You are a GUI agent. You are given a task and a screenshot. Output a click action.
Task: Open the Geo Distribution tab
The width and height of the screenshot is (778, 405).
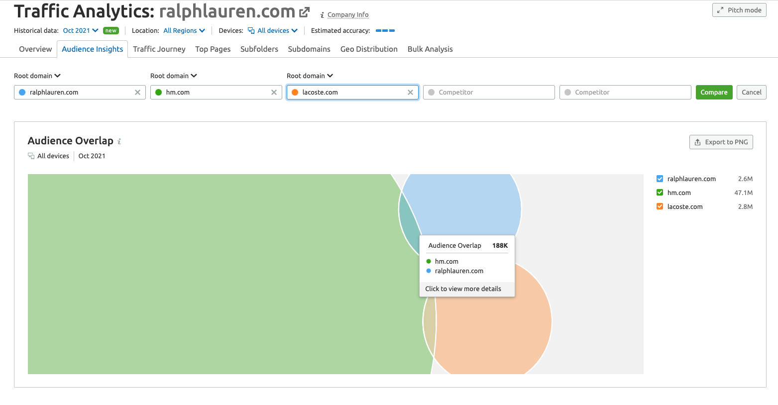[x=369, y=49]
